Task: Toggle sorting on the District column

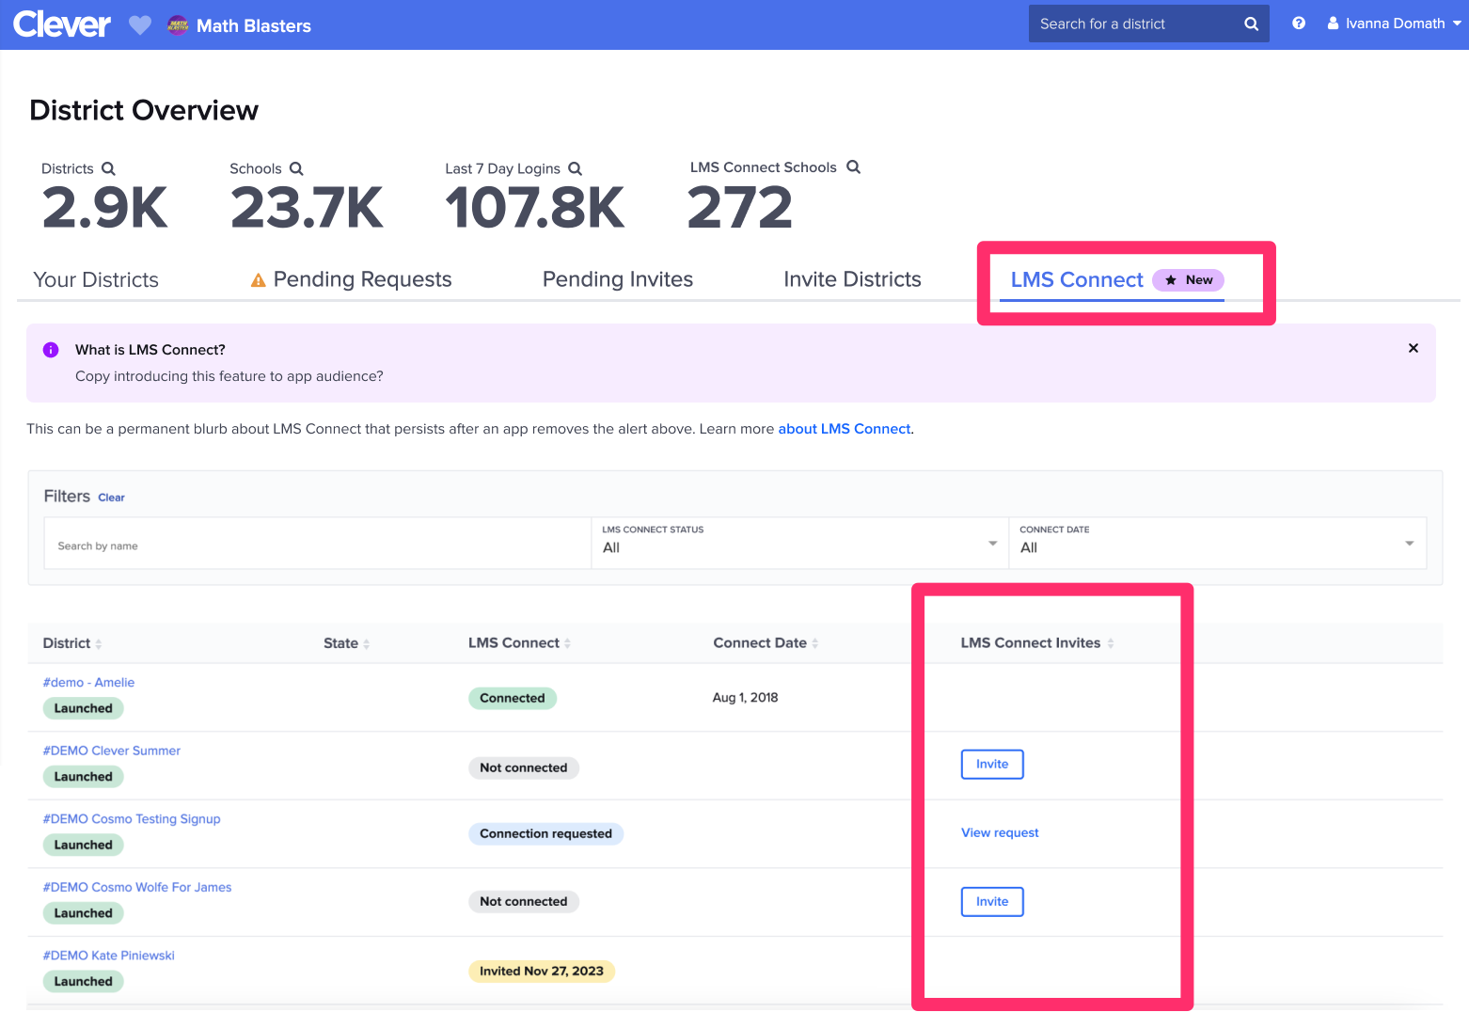Action: [97, 643]
